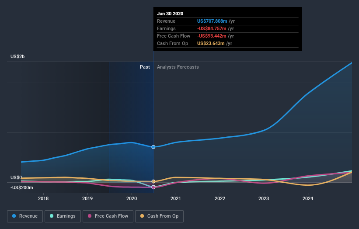The width and height of the screenshot is (359, 229).
Task: Click the Cash From Op orange data point
Action: point(153,181)
